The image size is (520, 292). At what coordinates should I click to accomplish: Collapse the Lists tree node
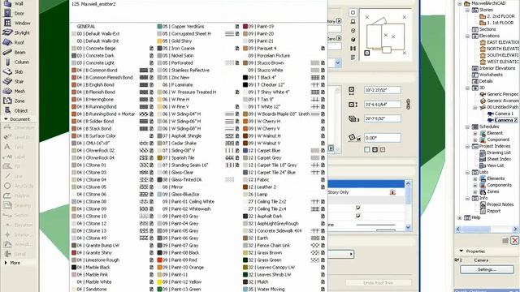pos(467,172)
